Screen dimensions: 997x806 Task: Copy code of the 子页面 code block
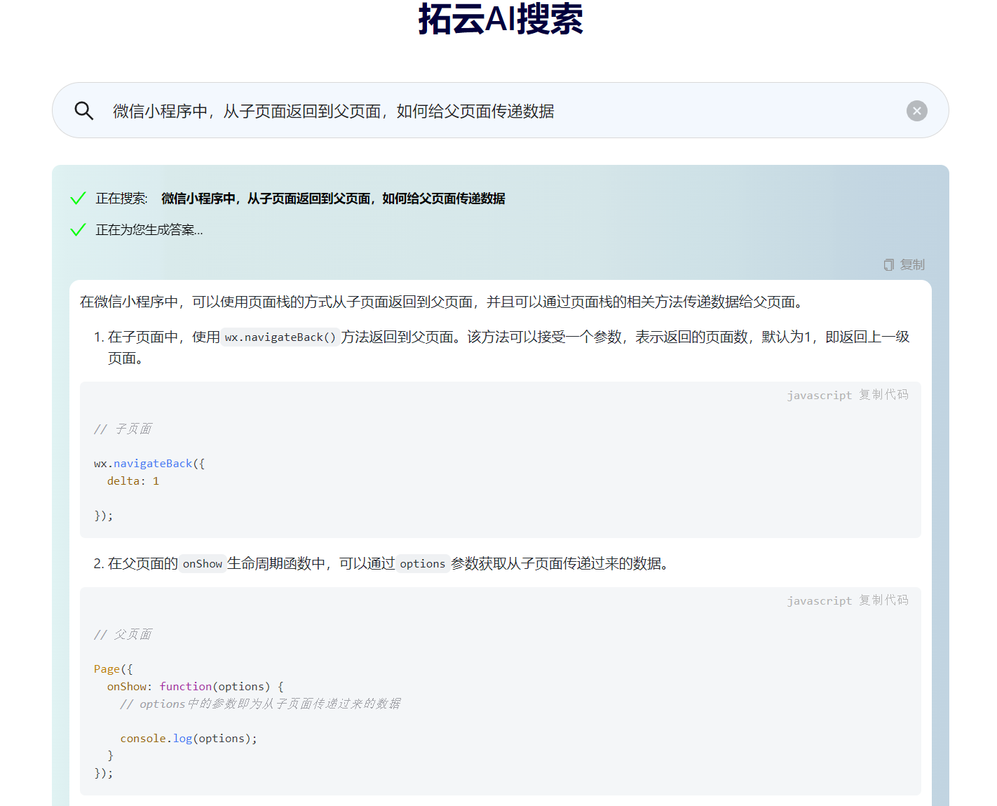coord(883,395)
